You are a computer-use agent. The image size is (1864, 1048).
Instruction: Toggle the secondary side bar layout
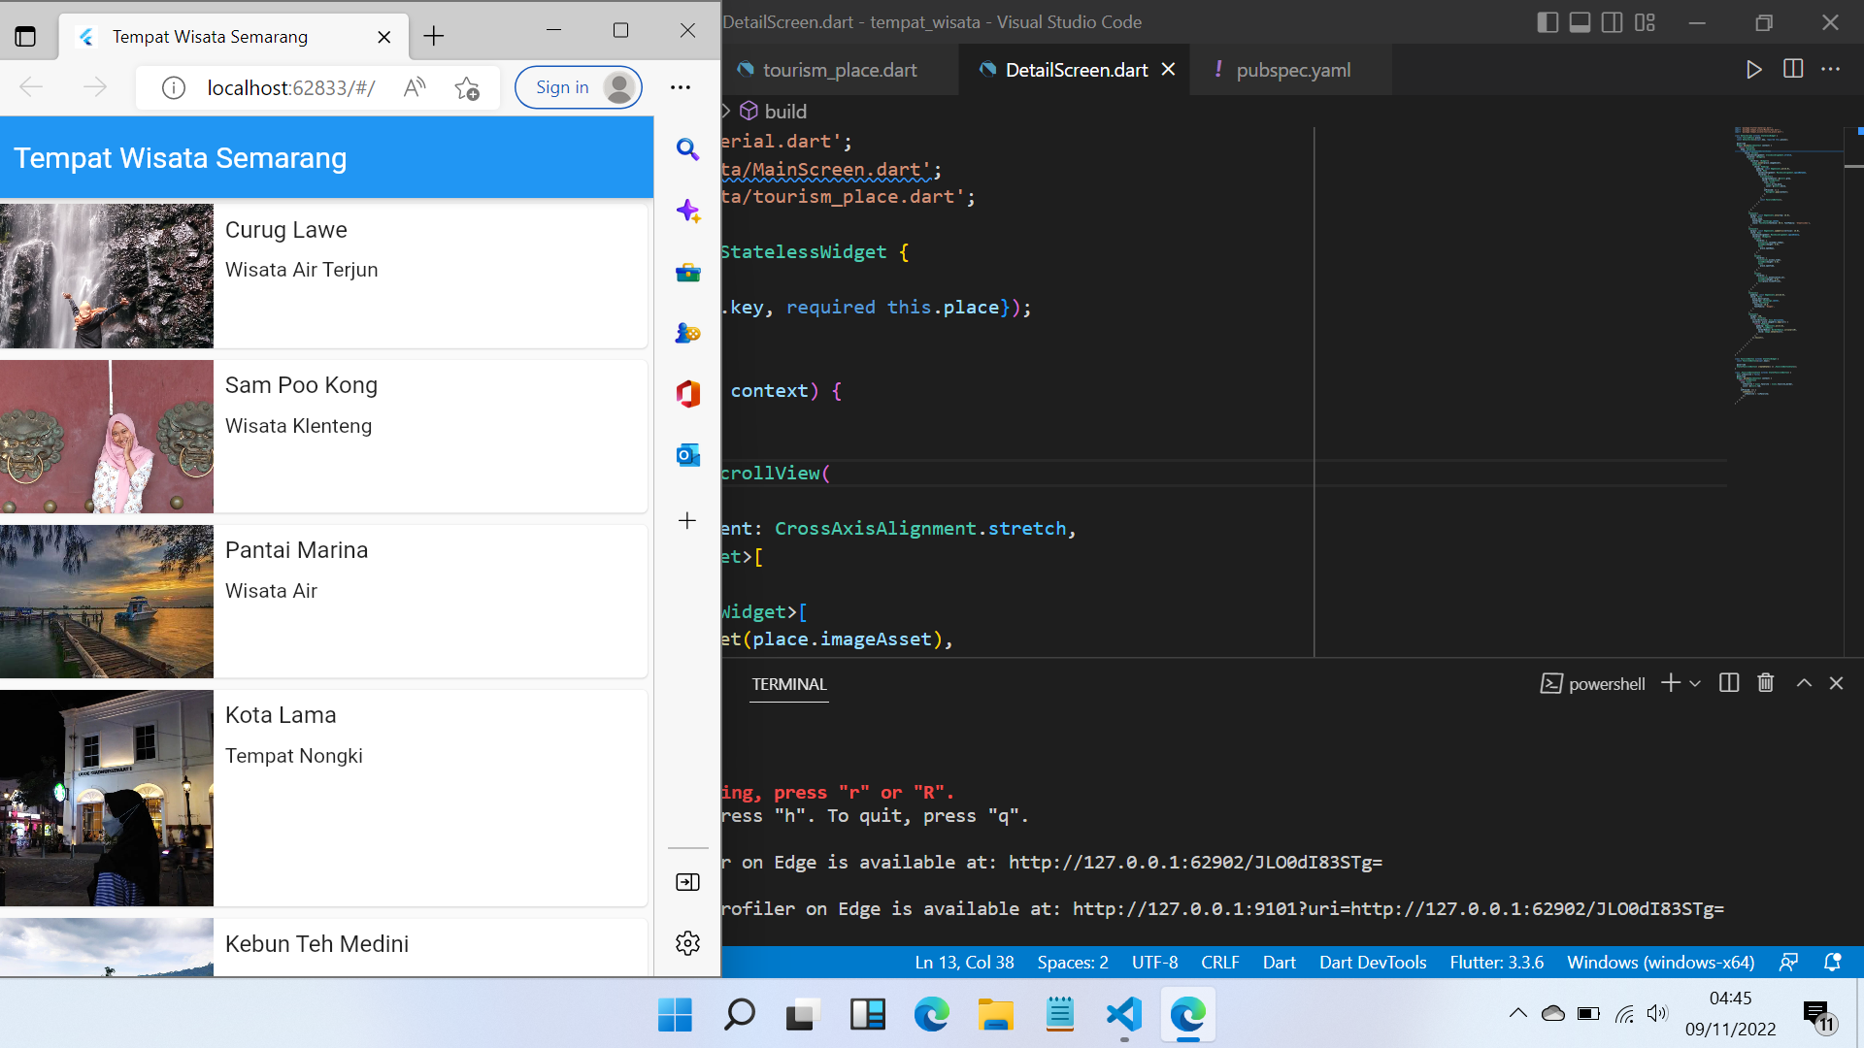(x=1612, y=22)
